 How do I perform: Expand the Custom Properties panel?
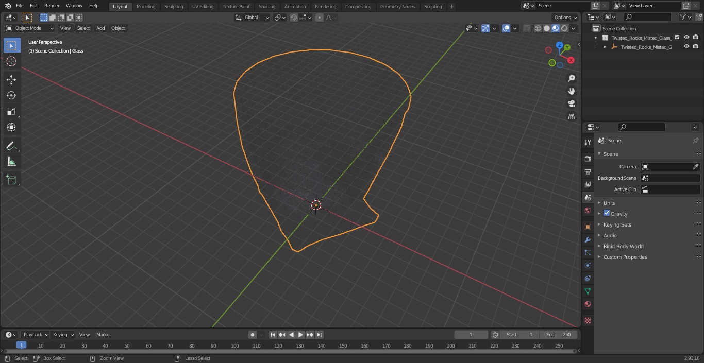pyautogui.click(x=625, y=257)
